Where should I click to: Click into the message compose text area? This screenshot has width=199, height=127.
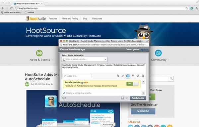point(104,68)
